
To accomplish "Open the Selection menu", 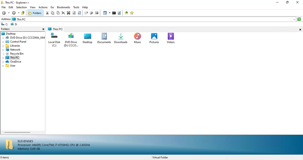I will [x=21, y=7].
